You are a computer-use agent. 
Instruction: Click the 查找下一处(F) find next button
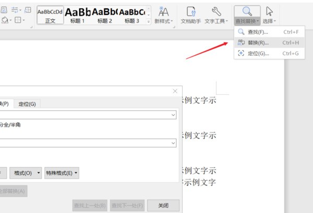[x=127, y=205]
